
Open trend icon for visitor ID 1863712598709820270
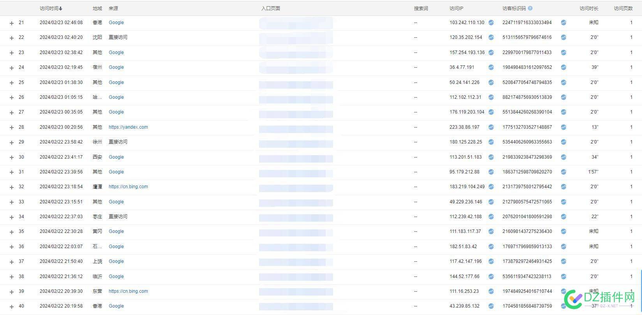click(x=564, y=172)
